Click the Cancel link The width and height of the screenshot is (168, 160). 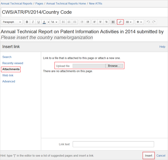(x=161, y=156)
